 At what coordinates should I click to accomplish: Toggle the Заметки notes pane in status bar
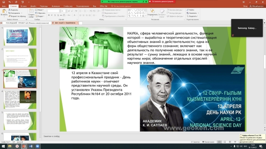(x=195, y=142)
